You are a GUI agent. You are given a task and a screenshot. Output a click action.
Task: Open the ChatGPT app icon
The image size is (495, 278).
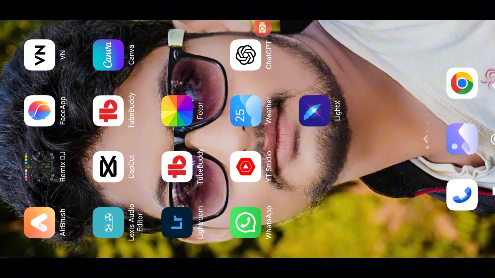click(246, 55)
